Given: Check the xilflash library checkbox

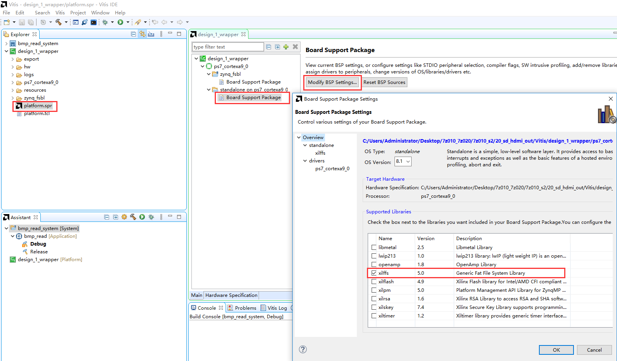Looking at the screenshot, I should 374,282.
